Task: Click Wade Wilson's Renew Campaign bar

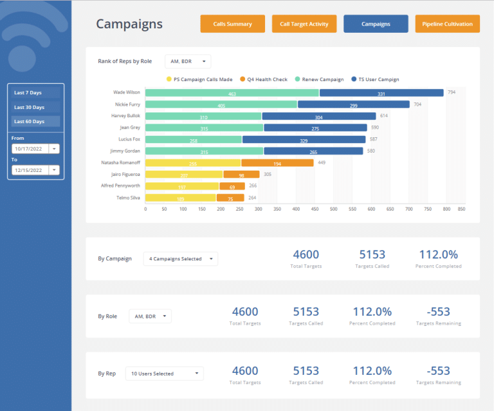Action: point(232,93)
